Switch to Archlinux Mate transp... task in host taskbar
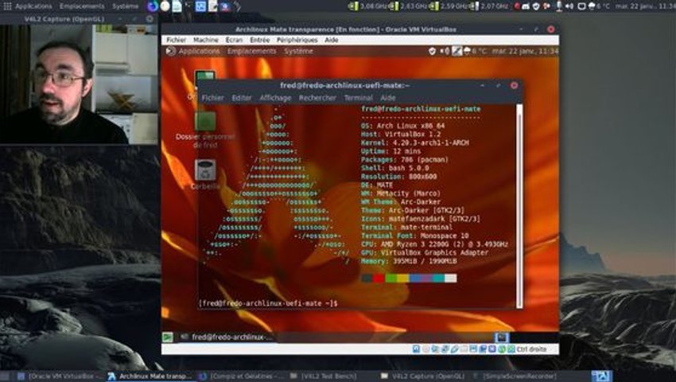This screenshot has height=382, width=676. [150, 376]
